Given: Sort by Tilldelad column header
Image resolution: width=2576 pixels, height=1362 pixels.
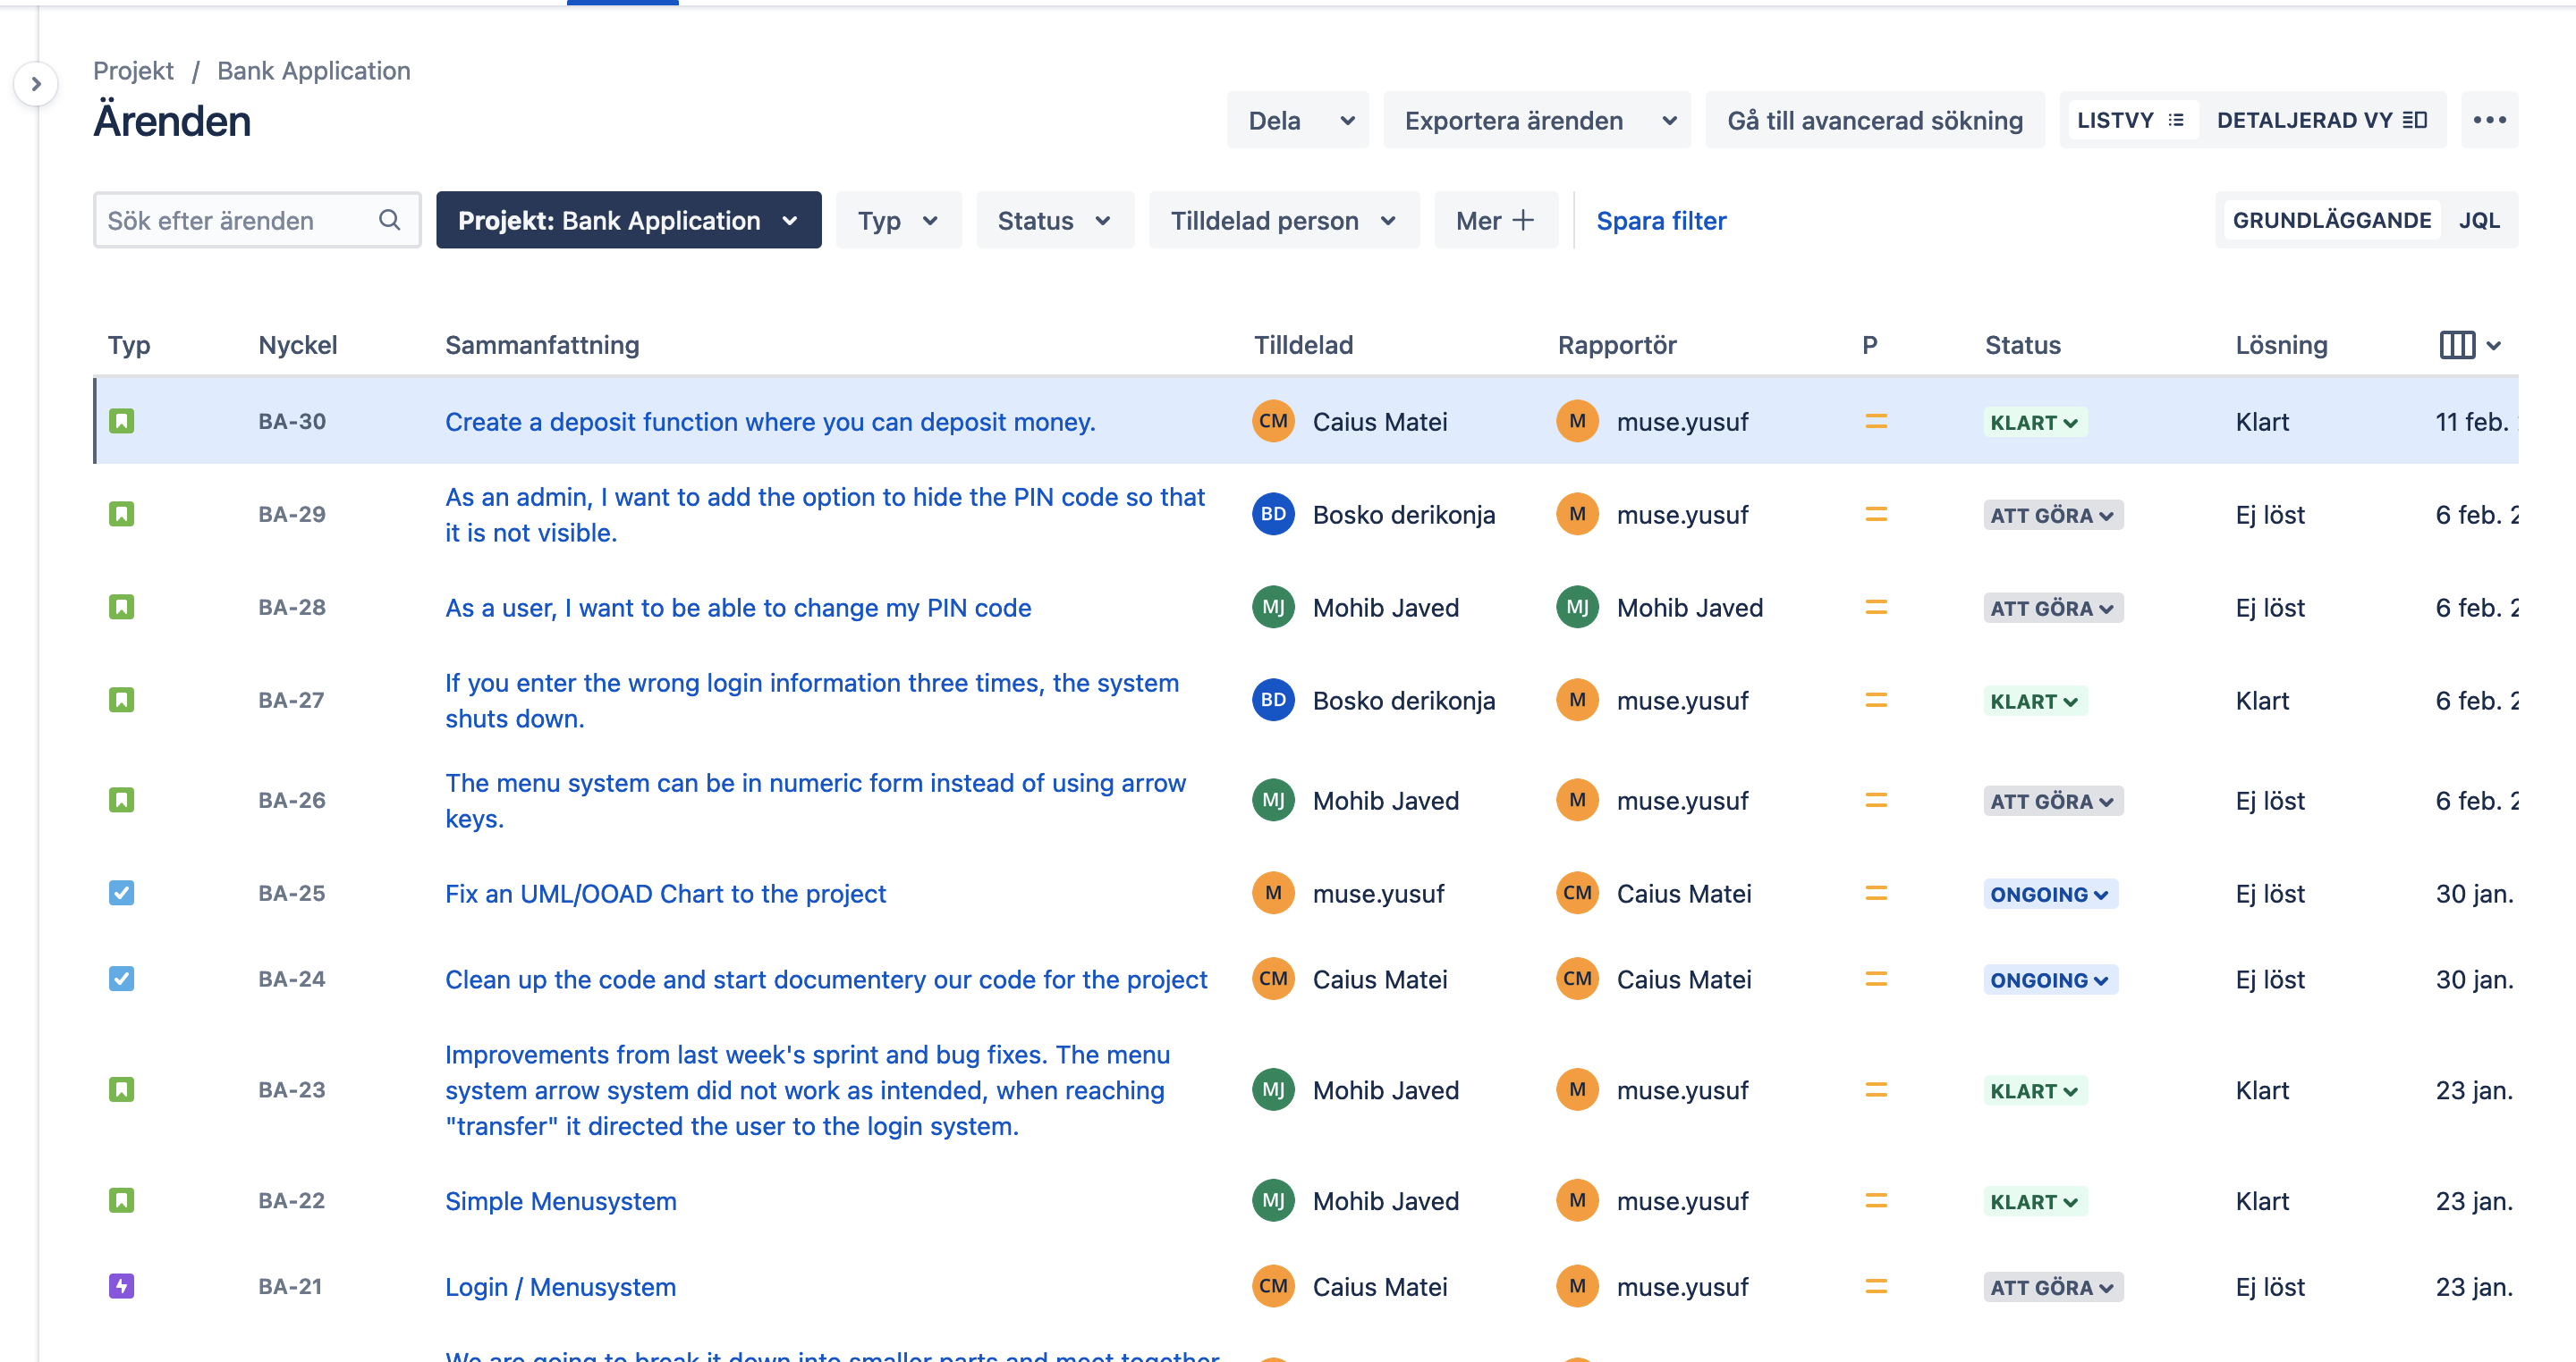Looking at the screenshot, I should pyautogui.click(x=1303, y=345).
